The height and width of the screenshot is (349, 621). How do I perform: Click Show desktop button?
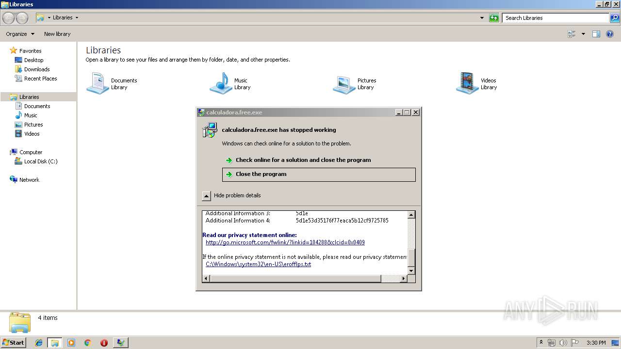click(616, 343)
